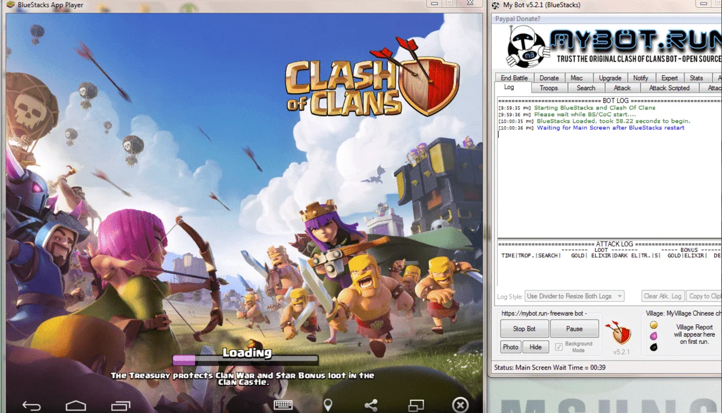The height and width of the screenshot is (413, 722).
Task: Click 'Waiting for Main Screen' log line
Action: (611, 128)
